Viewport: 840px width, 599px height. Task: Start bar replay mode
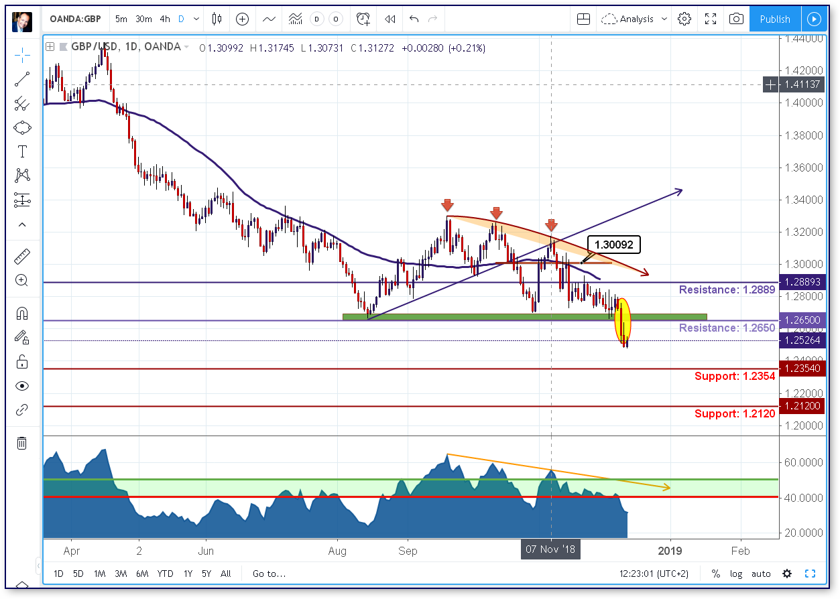pyautogui.click(x=389, y=19)
